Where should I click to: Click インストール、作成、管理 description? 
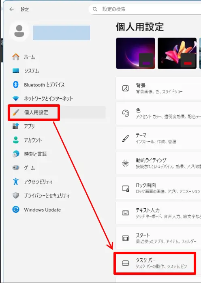156,141
